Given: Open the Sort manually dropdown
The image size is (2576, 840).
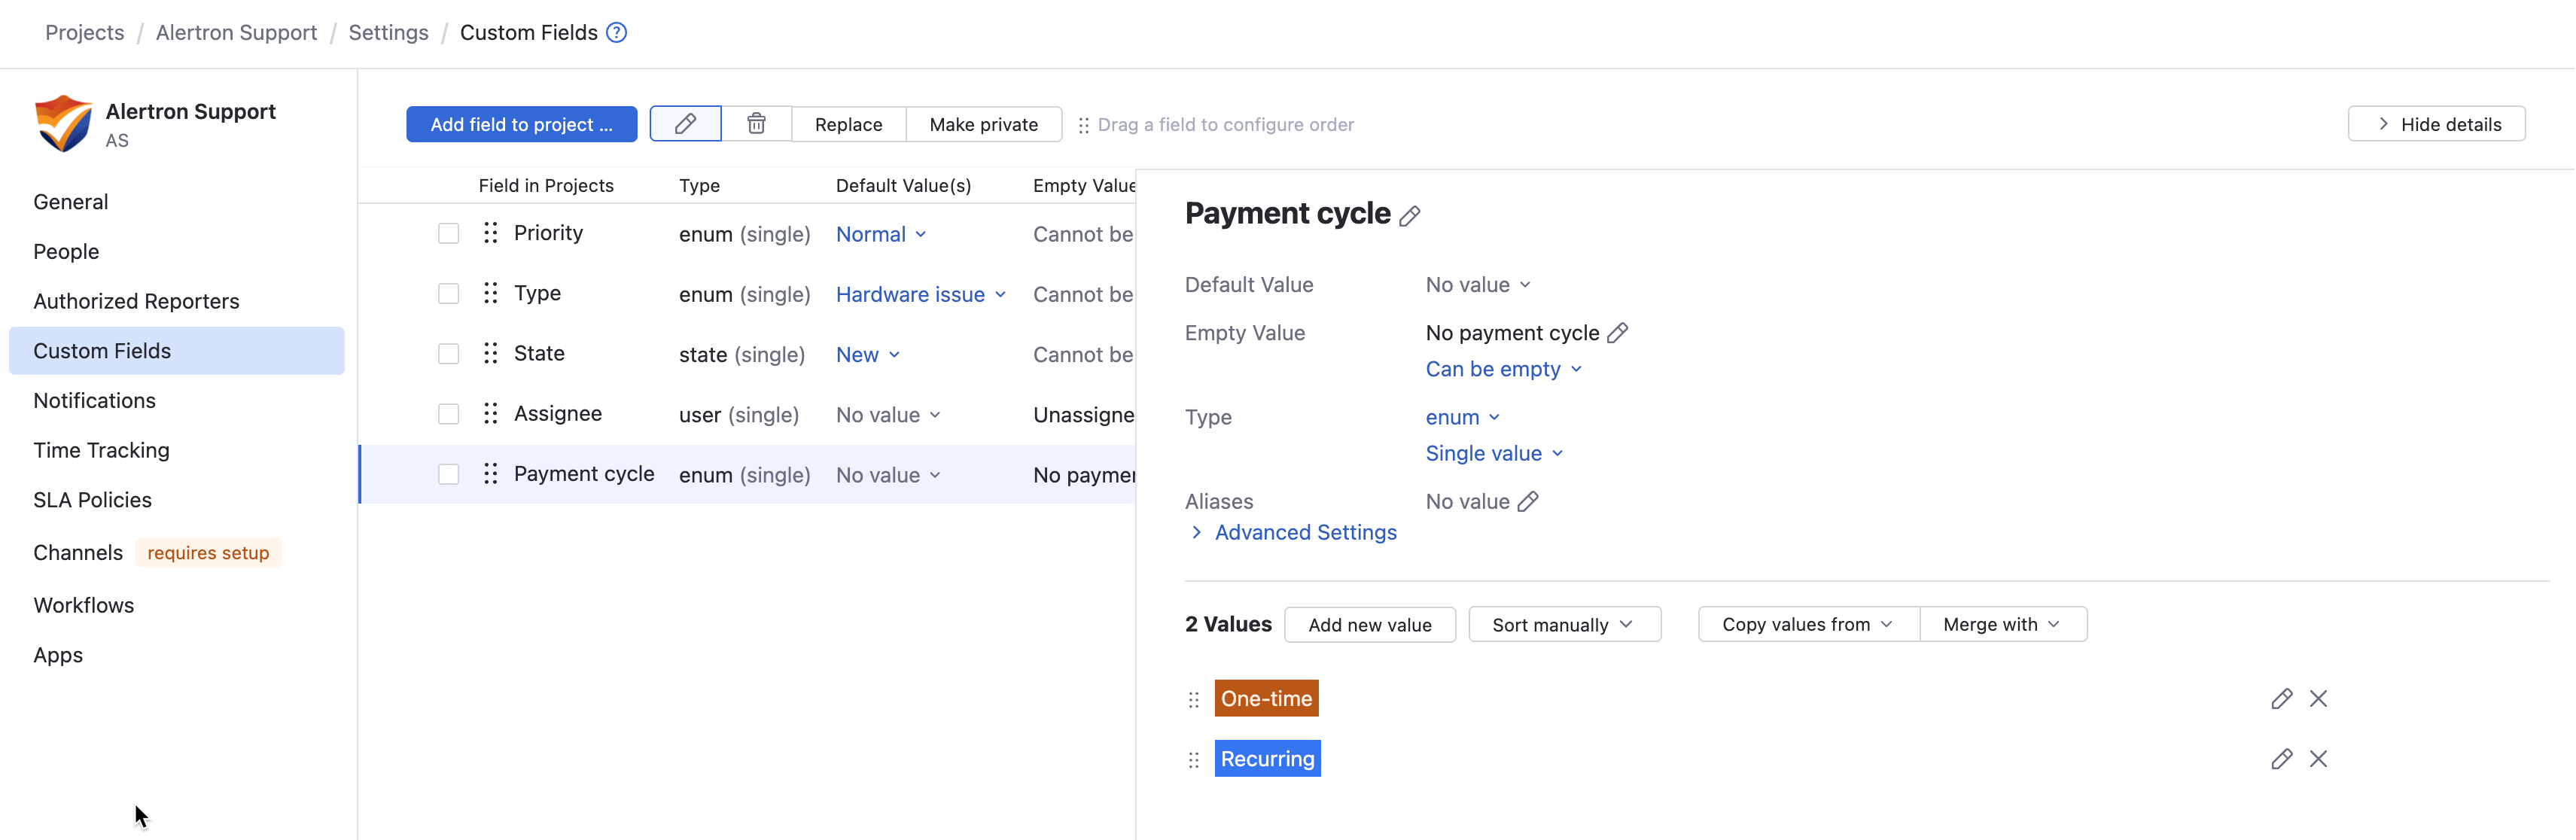Looking at the screenshot, I should [x=1564, y=624].
